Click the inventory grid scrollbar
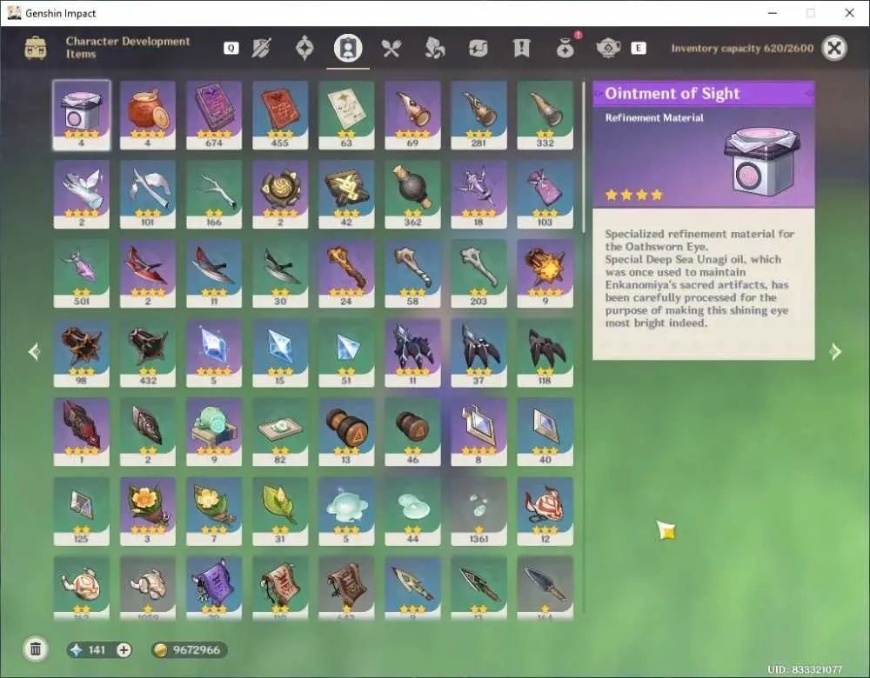Viewport: 870px width, 678px height. click(583, 157)
